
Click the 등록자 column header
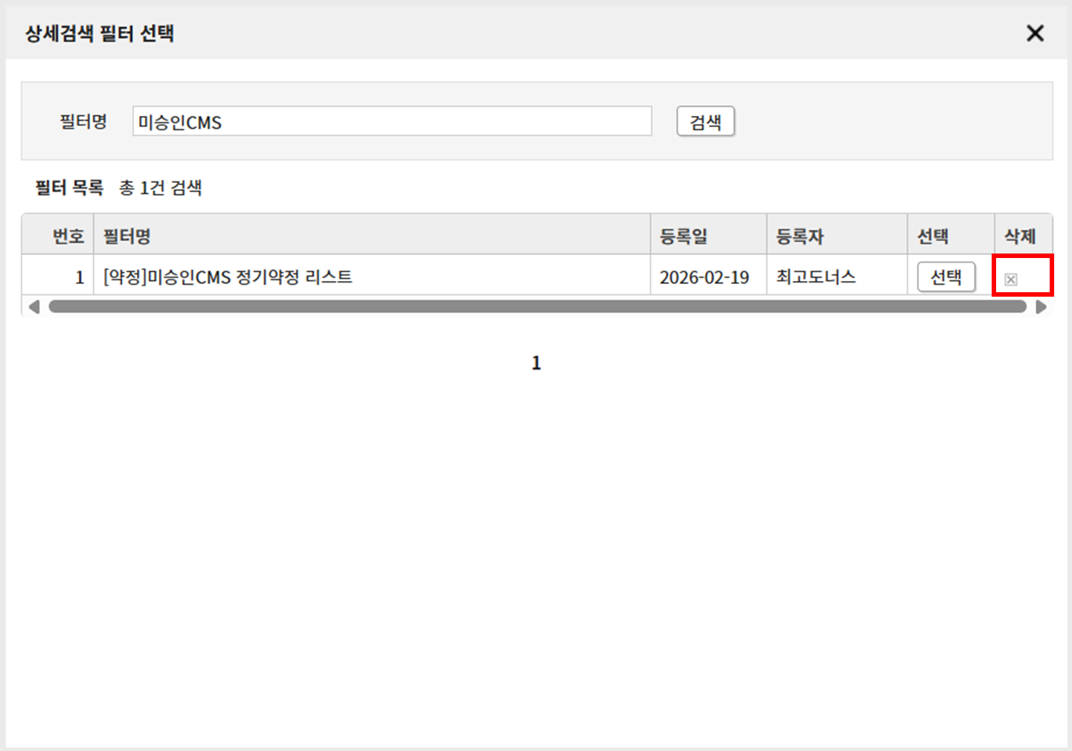pyautogui.click(x=800, y=236)
